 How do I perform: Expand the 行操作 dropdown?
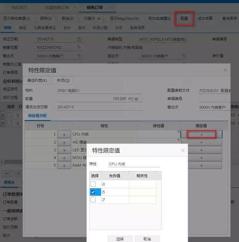click(x=91, y=18)
